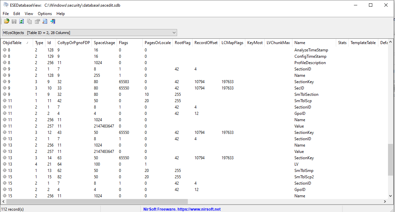
Task: Click the Stats column header
Action: (x=342, y=43)
